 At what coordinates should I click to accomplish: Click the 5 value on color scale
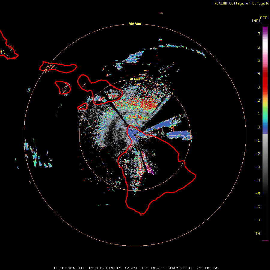coord(259,60)
